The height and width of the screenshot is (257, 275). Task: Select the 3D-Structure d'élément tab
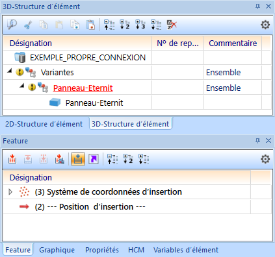[131, 124]
